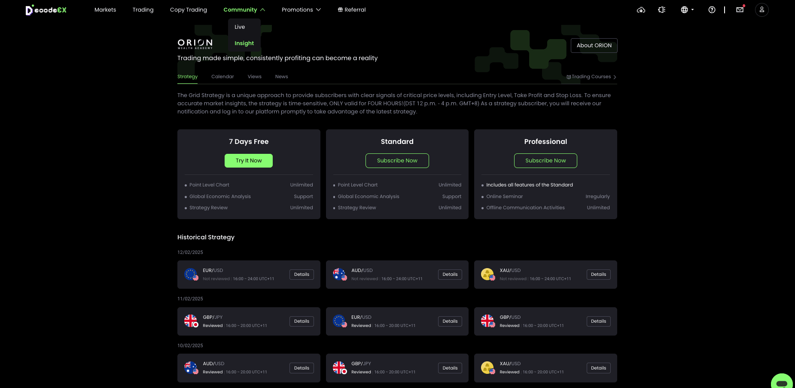Open the Markets menu
This screenshot has width=795, height=388.
coord(105,10)
